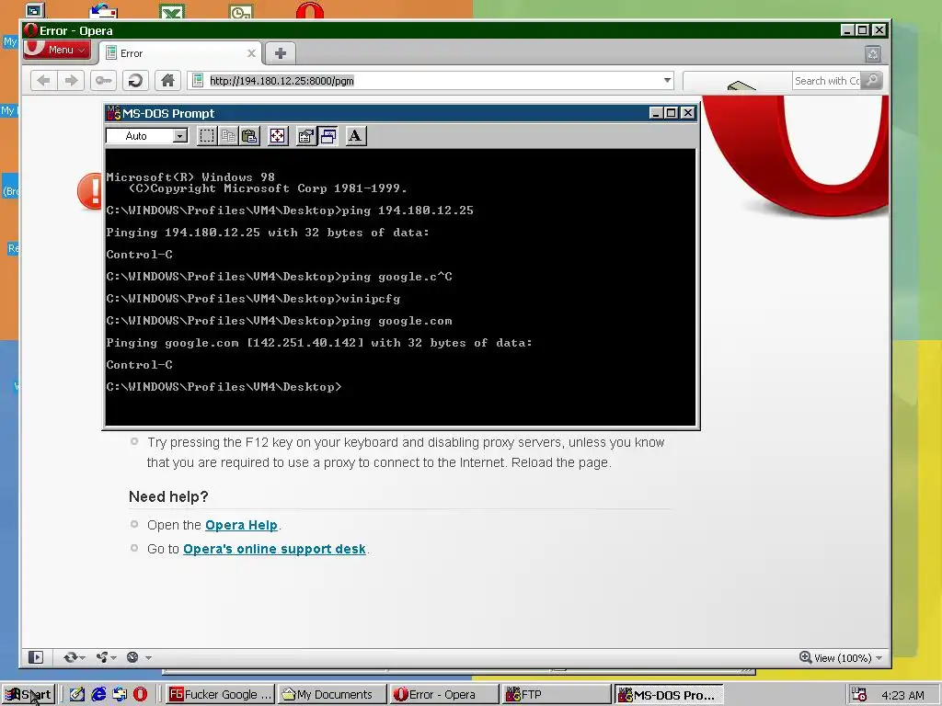Click the Paste icon in the MS-DOS Prompt toolbar
942x706 pixels.
coord(250,136)
